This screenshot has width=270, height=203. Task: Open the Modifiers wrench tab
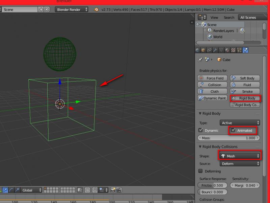pyautogui.click(x=215, y=50)
